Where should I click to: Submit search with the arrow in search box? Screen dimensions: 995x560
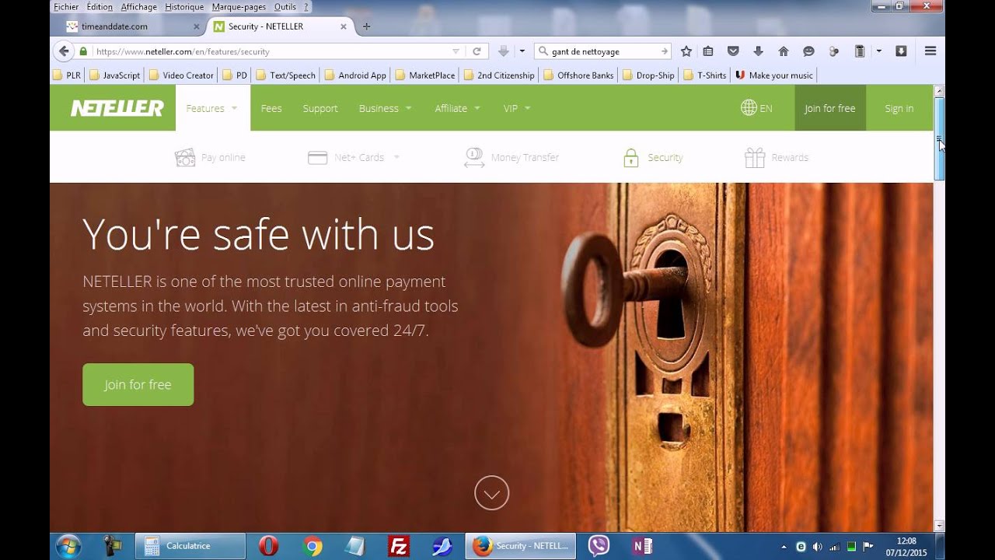[664, 51]
